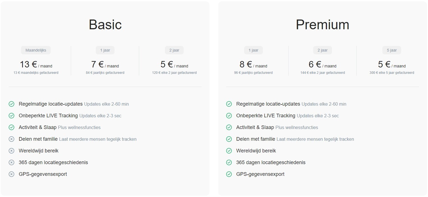Click Premium plan's check icon beside Delen met familie
This screenshot has height=197, width=428.
tap(229, 139)
